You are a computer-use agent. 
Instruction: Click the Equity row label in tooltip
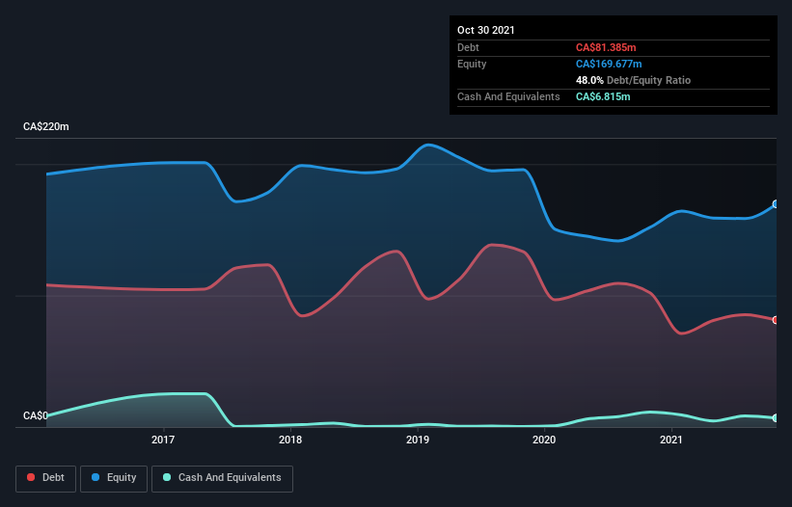pyautogui.click(x=472, y=64)
